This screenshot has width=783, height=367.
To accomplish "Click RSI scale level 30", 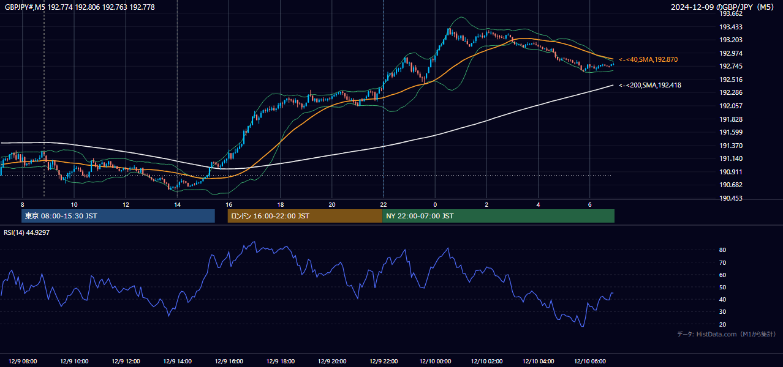I will point(722,312).
